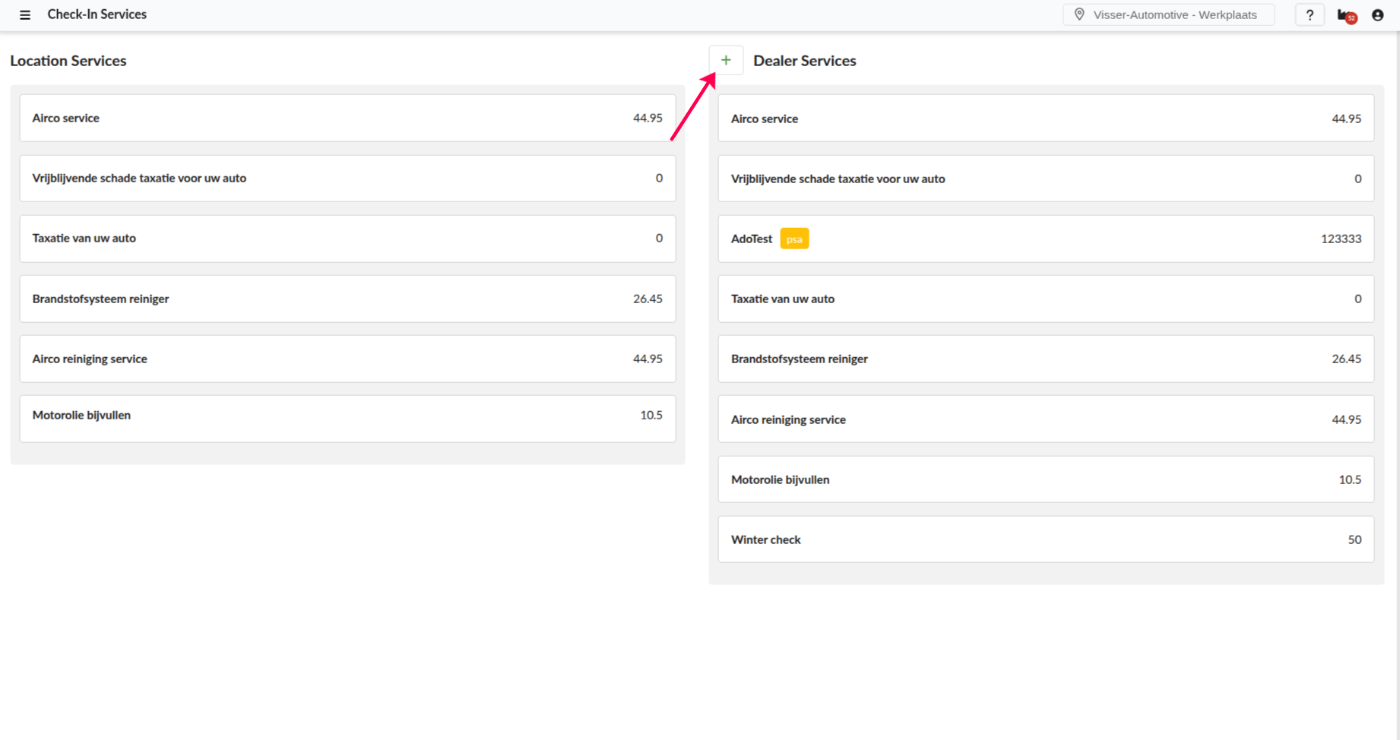Open Airco reiniging service in Location Services
1400x740 pixels.
[x=347, y=359]
